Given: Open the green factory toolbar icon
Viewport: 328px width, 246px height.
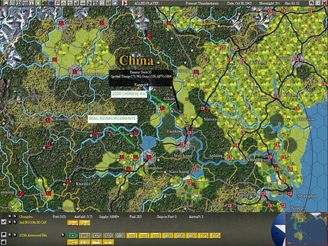Looking at the screenshot, I should [77, 3].
